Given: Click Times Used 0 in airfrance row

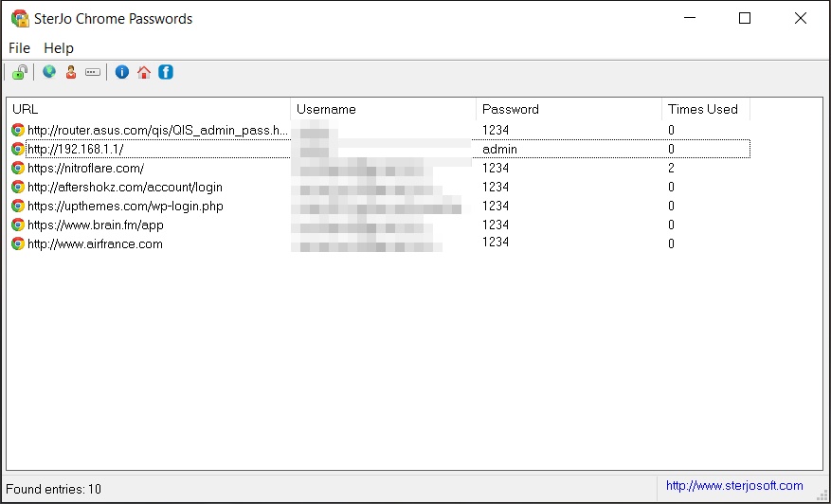Looking at the screenshot, I should (671, 243).
